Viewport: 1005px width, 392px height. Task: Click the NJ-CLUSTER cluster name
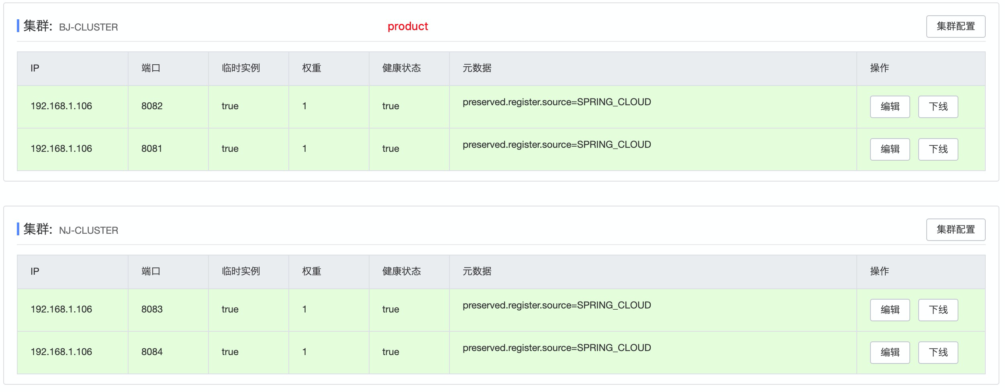[x=88, y=231]
